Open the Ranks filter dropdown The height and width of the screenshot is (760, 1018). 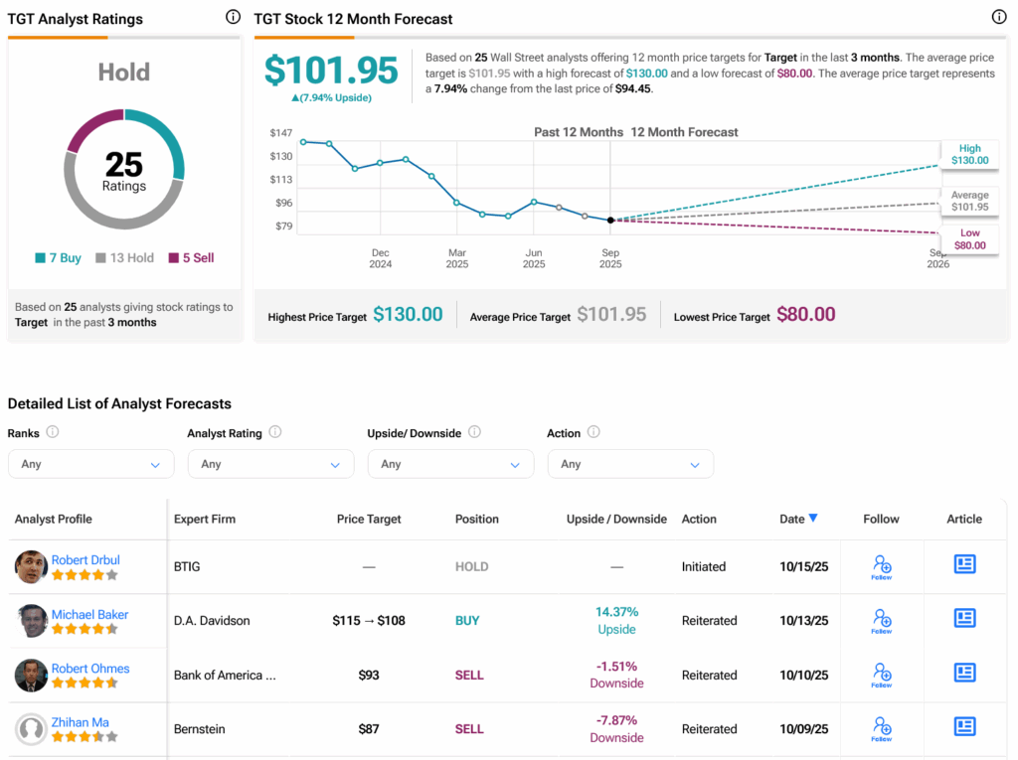pos(90,464)
